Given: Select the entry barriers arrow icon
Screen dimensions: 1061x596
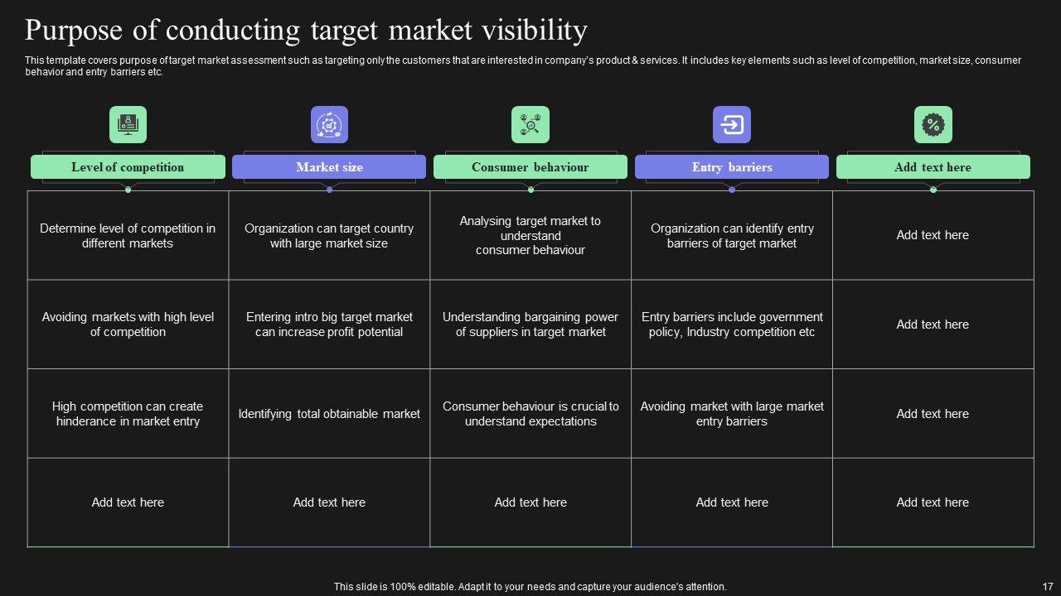Looking at the screenshot, I should point(732,125).
